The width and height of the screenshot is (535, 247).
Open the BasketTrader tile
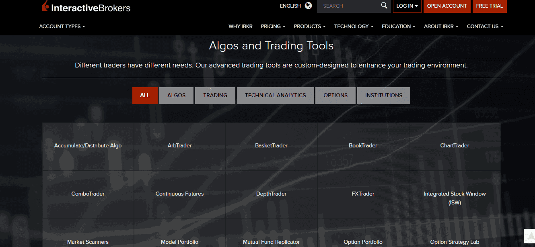(x=272, y=146)
